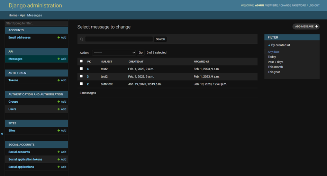Click the plus Add icon beside Users
The width and height of the screenshot is (327, 176).
pyautogui.click(x=59, y=109)
